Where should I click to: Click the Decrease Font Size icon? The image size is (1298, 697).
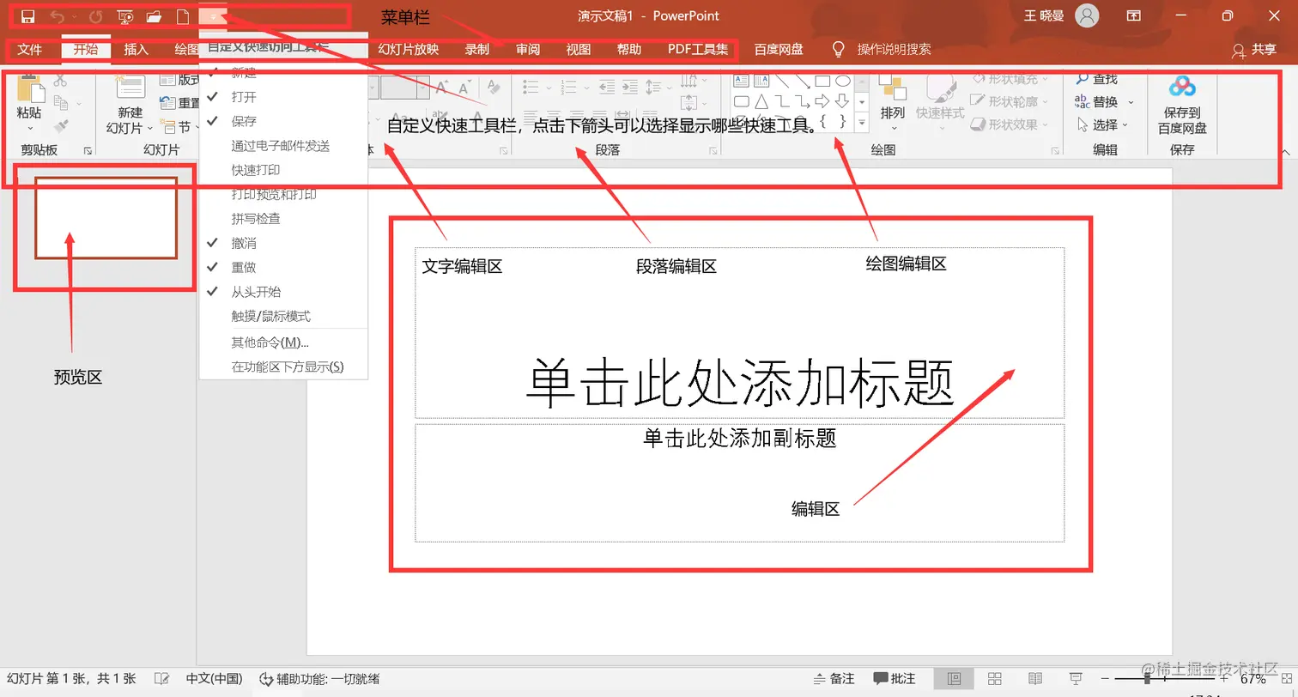464,87
